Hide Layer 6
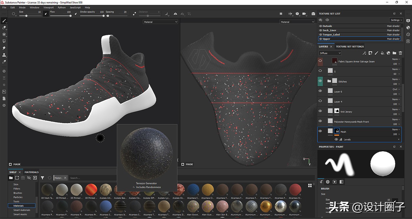The image size is (412, 219). [320, 91]
